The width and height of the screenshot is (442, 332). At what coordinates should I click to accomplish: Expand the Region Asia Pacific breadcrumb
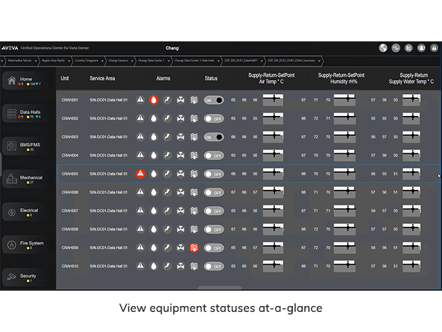[53, 60]
